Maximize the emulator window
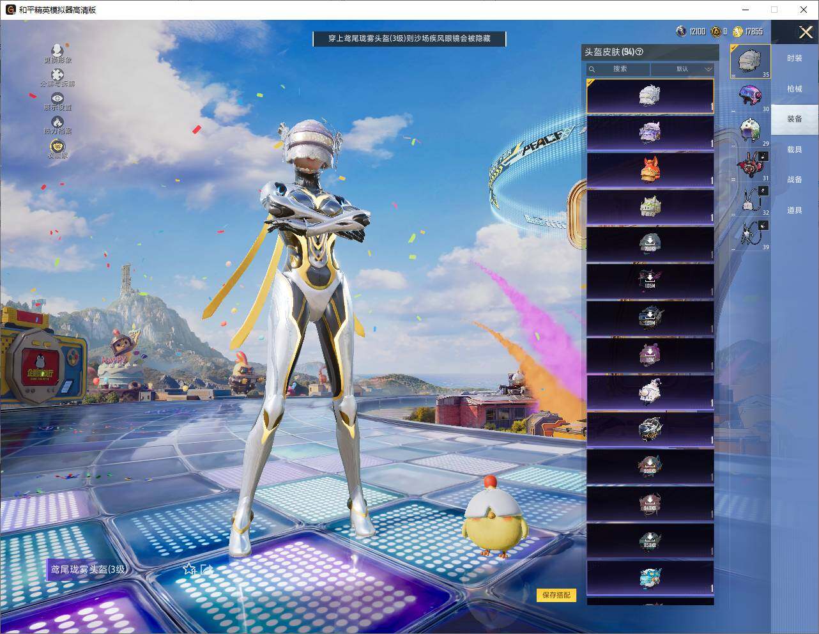The height and width of the screenshot is (634, 819). tap(774, 10)
